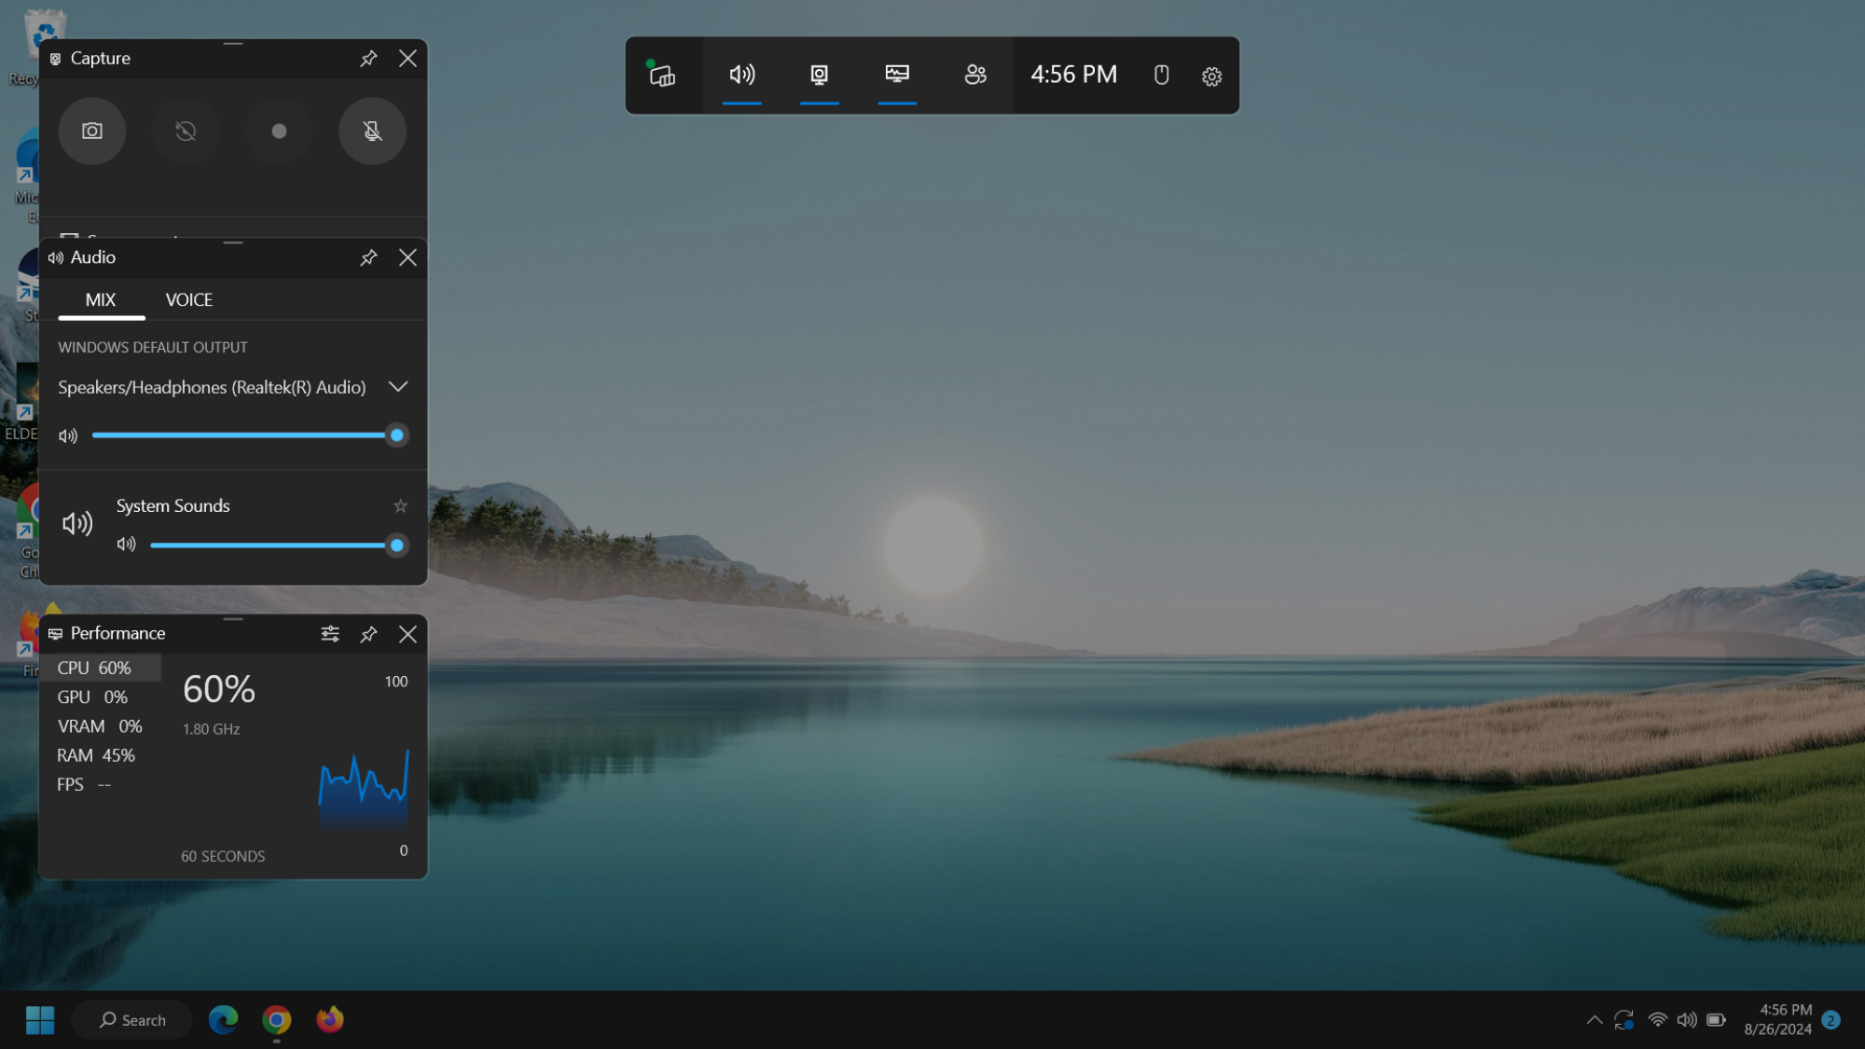1865x1049 pixels.
Task: Pin the Audio widget
Action: tap(368, 257)
